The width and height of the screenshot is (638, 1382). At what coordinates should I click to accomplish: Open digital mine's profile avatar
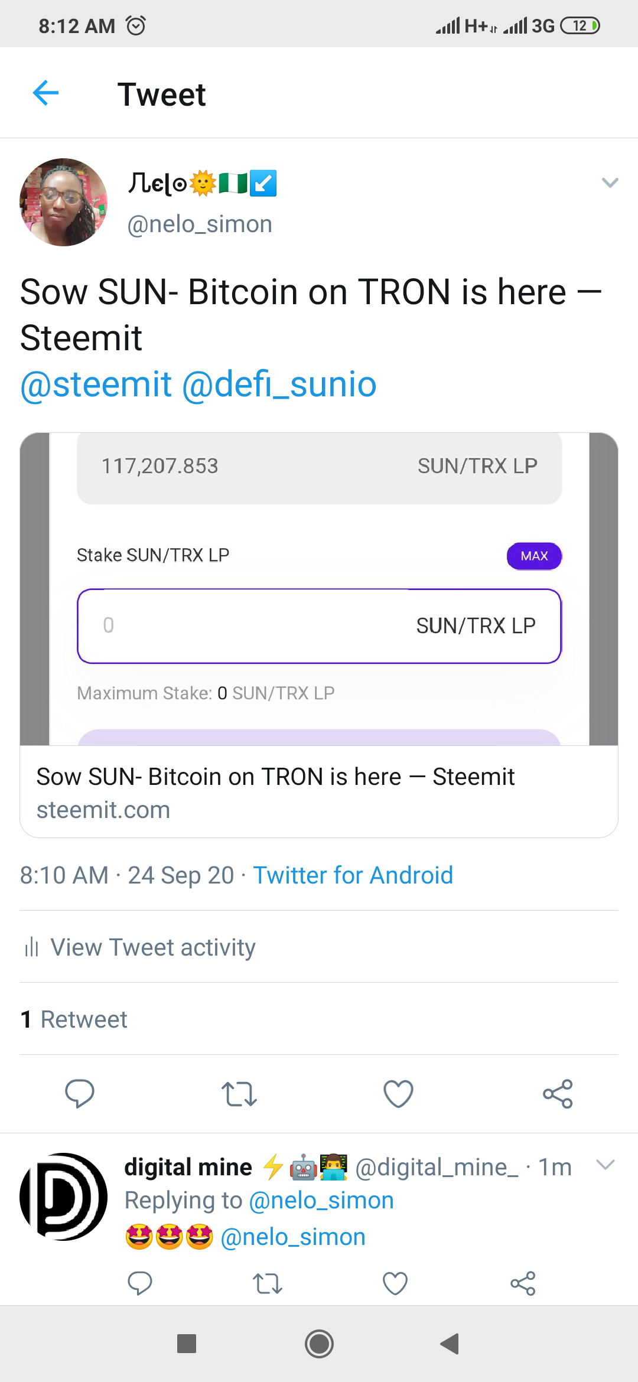click(x=64, y=1197)
